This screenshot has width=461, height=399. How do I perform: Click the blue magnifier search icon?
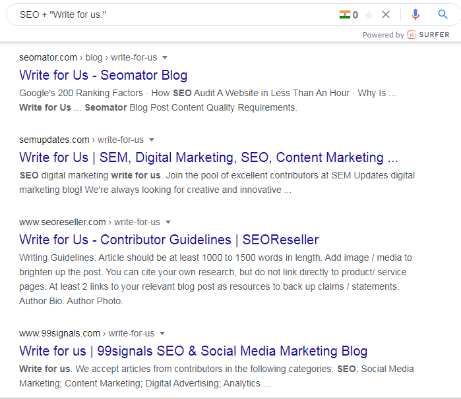[x=443, y=14]
